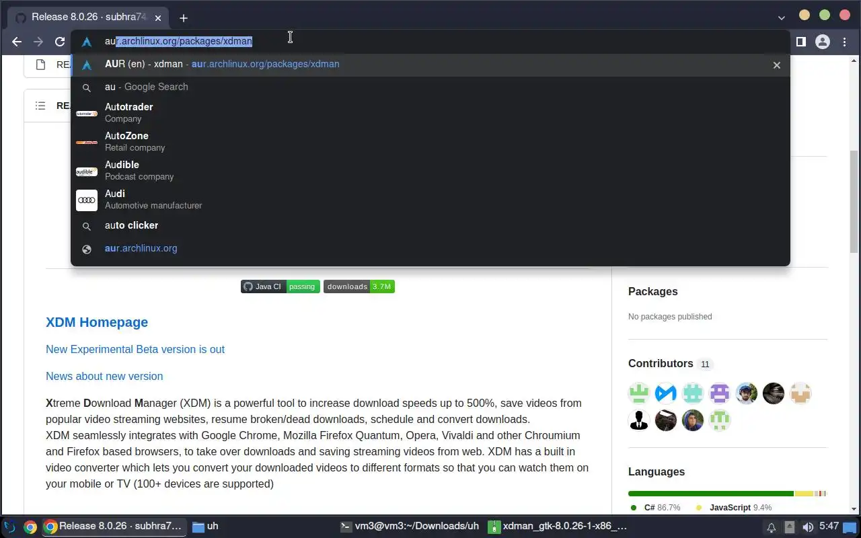Open the blue M logo contributor avatar
The width and height of the screenshot is (861, 538).
[666, 393]
